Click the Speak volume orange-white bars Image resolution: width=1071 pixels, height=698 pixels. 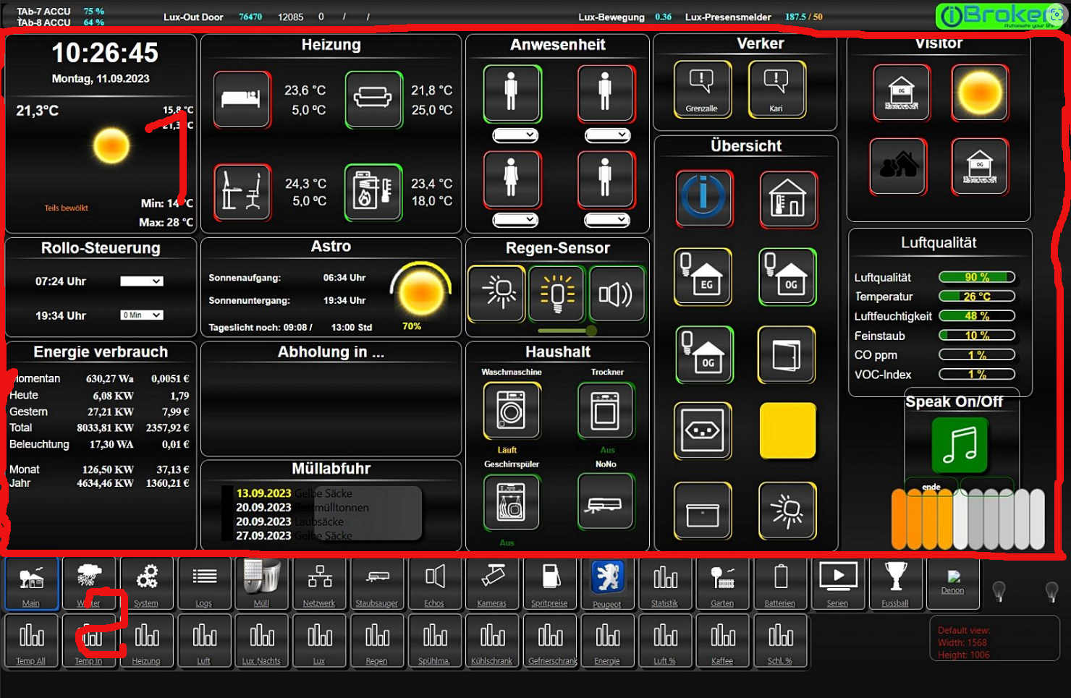[x=968, y=519]
